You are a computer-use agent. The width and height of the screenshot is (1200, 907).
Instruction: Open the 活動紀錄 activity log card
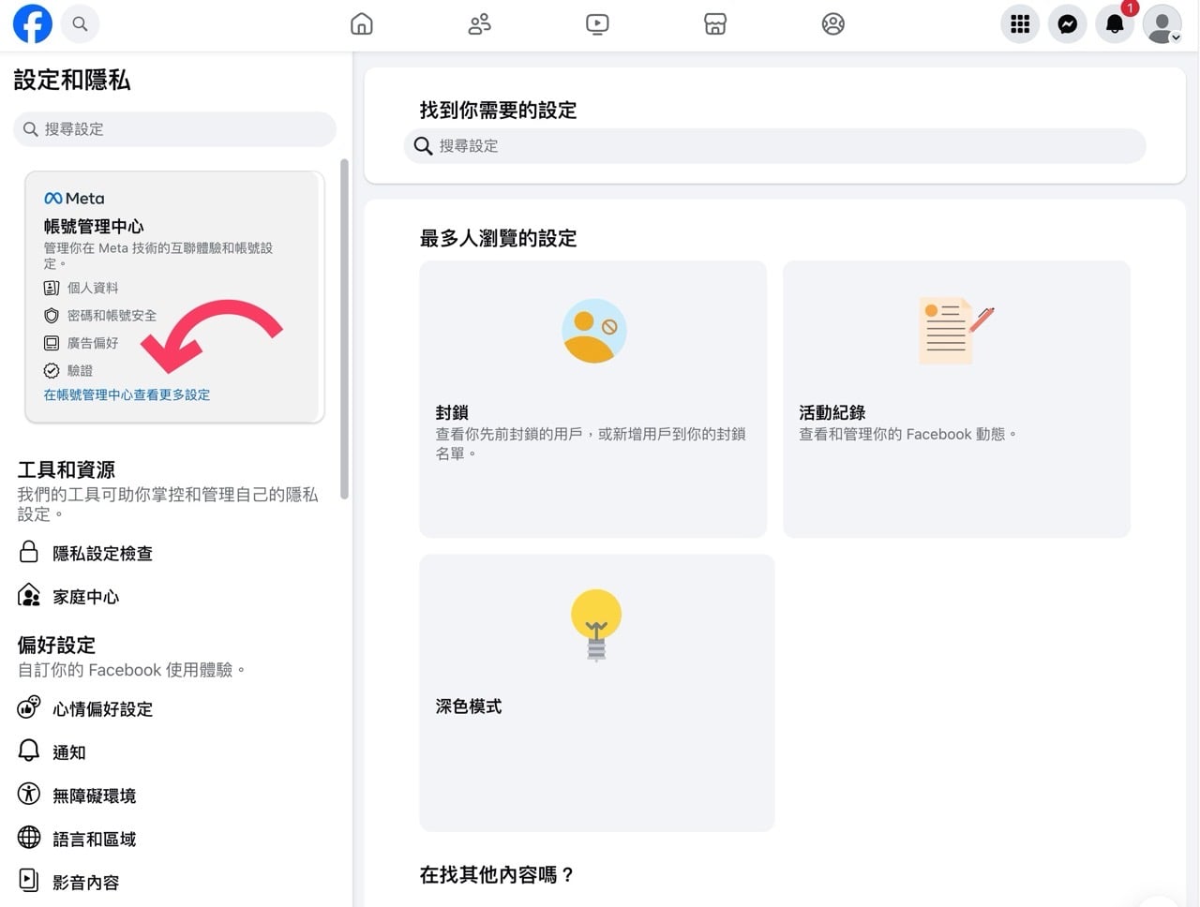tap(956, 398)
